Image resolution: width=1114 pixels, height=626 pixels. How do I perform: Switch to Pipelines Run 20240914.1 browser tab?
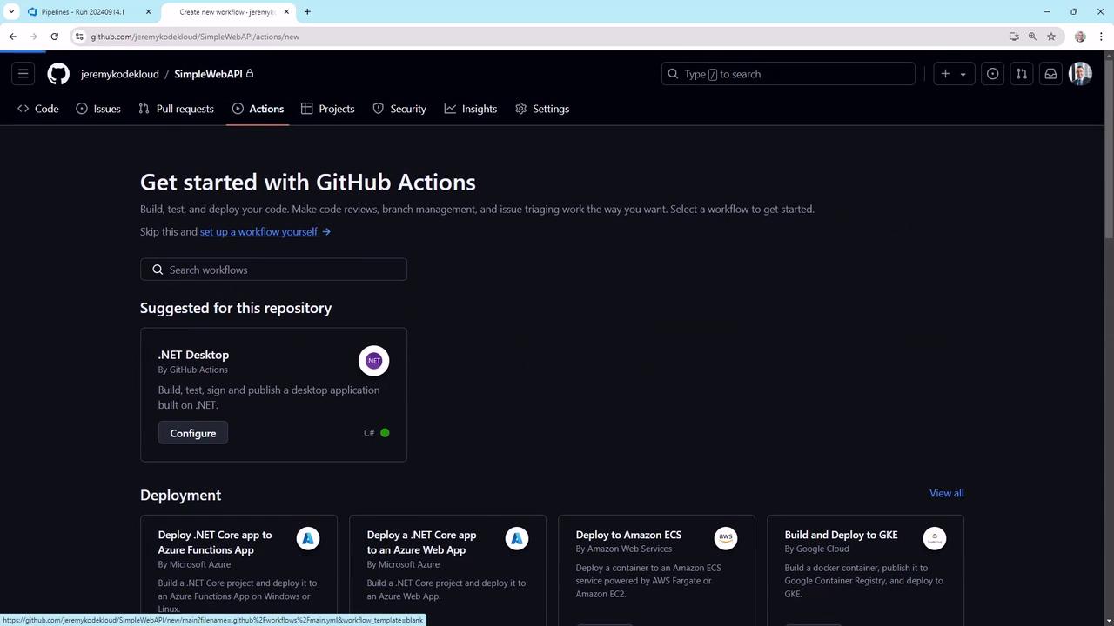[83, 12]
